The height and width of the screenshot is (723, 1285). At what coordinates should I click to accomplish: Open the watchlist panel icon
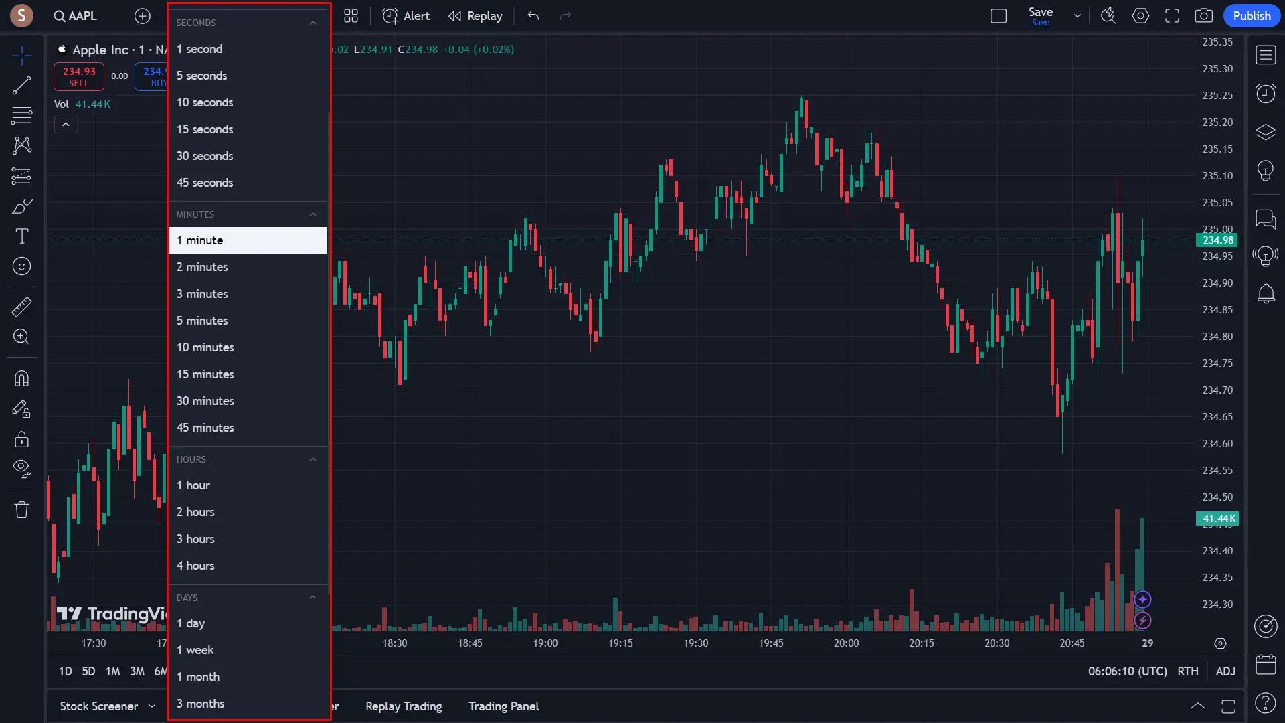coord(1266,55)
